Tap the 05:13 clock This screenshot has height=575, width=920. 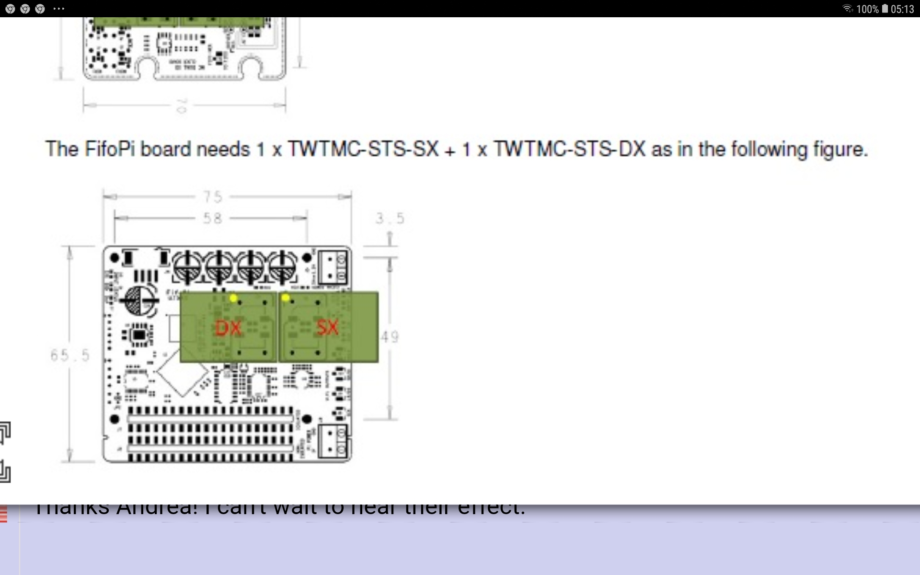902,9
